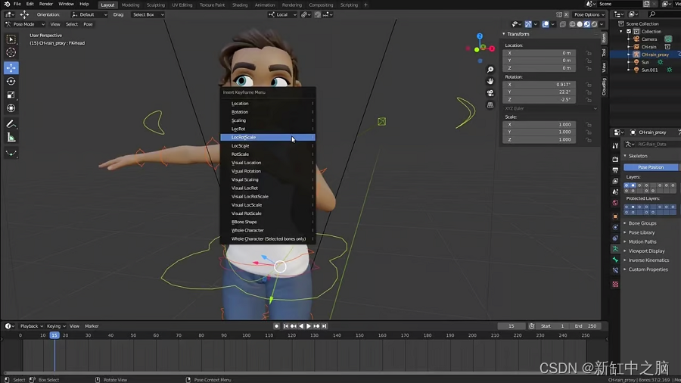Viewport: 681px width, 383px height.
Task: Expand the Bone Groups panel
Action: tap(642, 223)
